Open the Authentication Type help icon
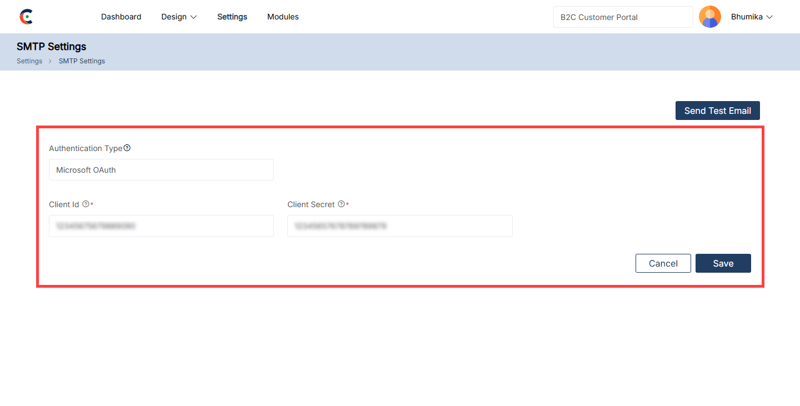The image size is (800, 406). click(127, 148)
